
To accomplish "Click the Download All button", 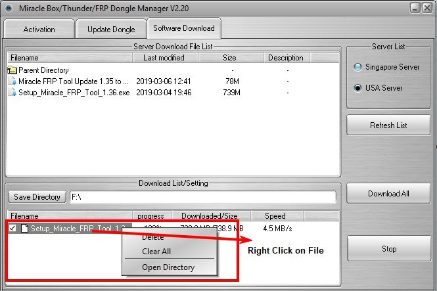I will pyautogui.click(x=388, y=194).
